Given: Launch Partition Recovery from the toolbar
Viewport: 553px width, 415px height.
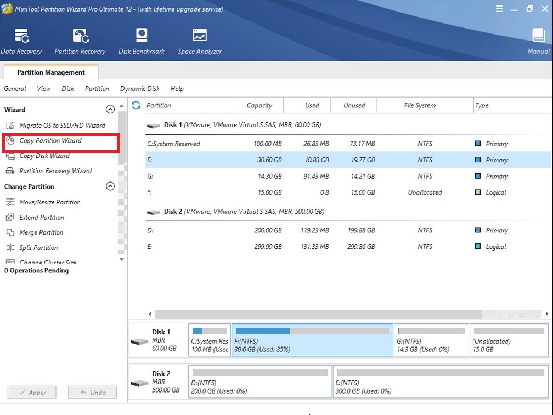Looking at the screenshot, I should tap(80, 41).
